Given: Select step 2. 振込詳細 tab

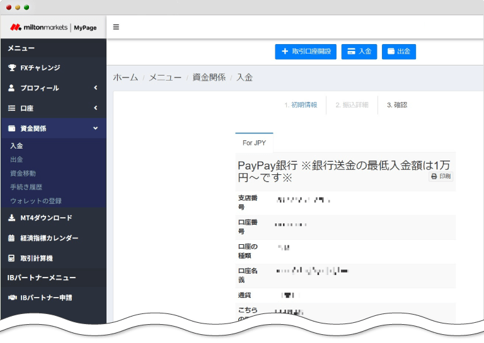Looking at the screenshot, I should coord(352,105).
